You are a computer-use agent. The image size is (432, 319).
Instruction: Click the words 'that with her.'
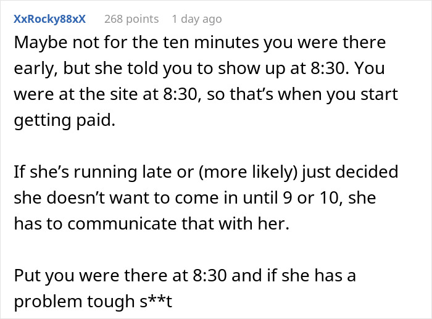(235, 223)
